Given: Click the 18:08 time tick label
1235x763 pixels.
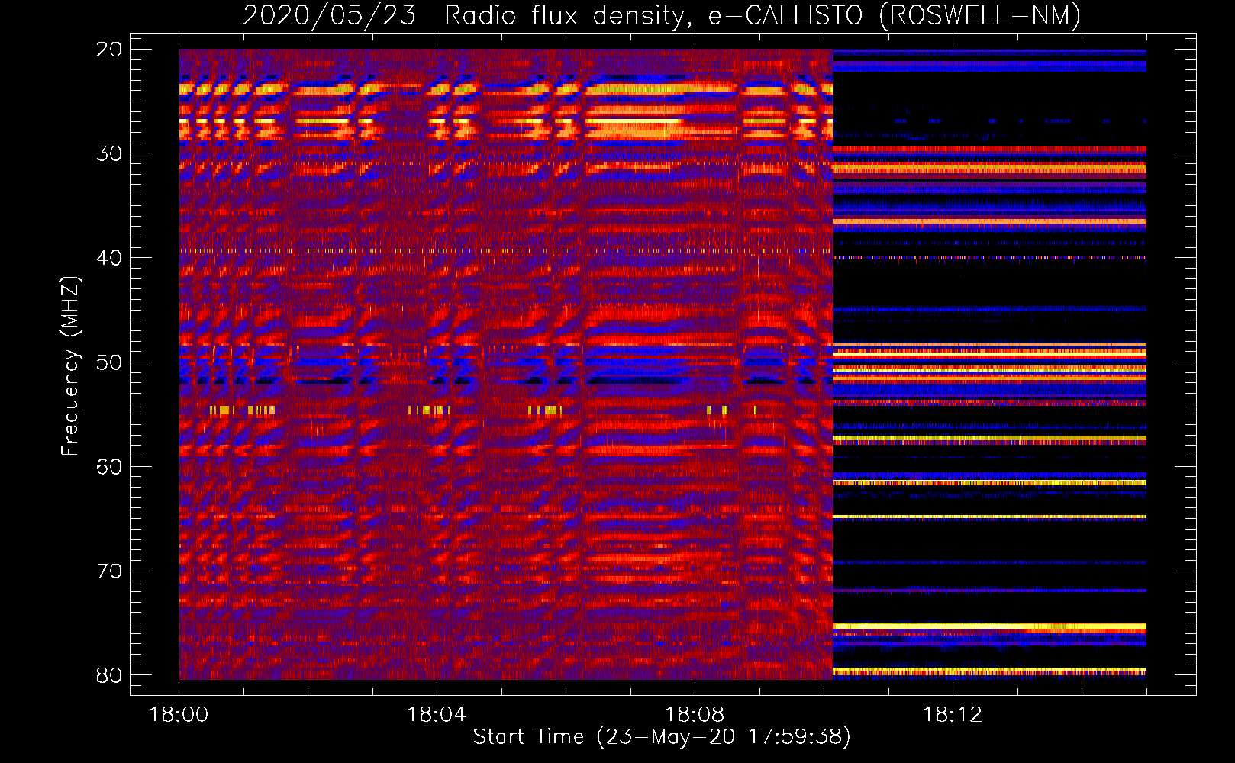Looking at the screenshot, I should pos(695,715).
